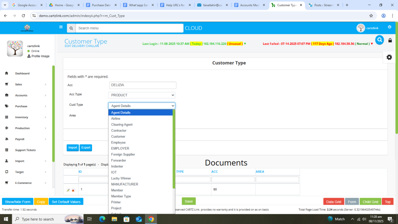Click the blue circular search icon
Screen dimensions: 398x224
click(x=379, y=40)
